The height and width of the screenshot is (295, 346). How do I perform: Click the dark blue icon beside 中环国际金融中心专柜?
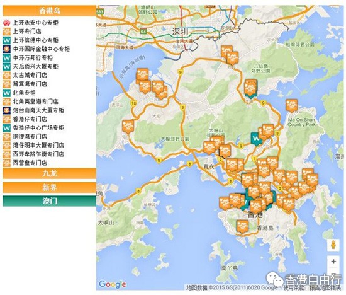click(6, 49)
